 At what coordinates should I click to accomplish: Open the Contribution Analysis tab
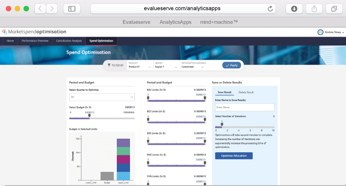(69, 41)
